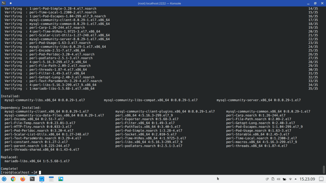Click 'perl-HTTP-Tiny.noarch 0:0.033-3.el7' dependency
Image resolution: width=326 pixels, height=183 pixels.
[38, 127]
